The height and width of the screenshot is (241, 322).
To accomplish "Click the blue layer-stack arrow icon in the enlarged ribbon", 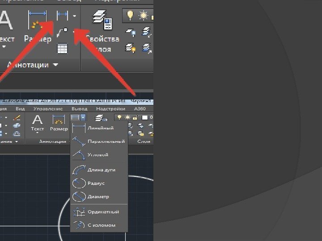I will (x=147, y=48).
